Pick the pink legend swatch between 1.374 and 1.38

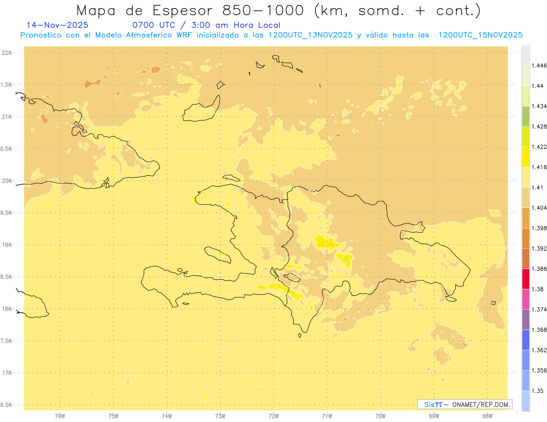526,300
